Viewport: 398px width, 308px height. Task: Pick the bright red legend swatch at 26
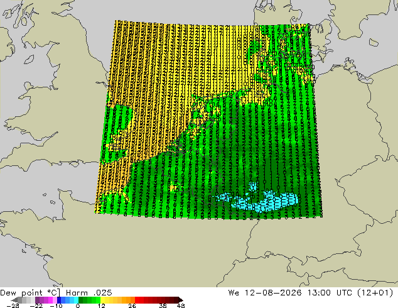pos(137,300)
